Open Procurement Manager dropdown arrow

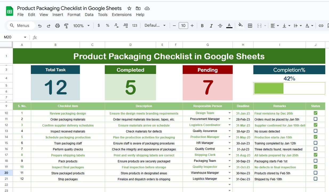(x=230, y=119)
